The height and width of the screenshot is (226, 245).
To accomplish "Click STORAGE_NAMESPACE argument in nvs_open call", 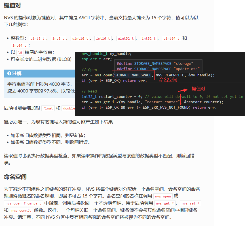I will [x=133, y=75].
